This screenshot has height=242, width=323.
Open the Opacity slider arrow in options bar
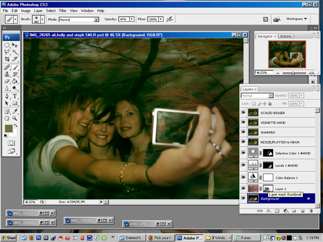[132, 19]
